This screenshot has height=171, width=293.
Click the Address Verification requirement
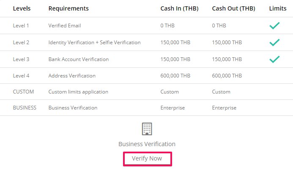pyautogui.click(x=72, y=76)
